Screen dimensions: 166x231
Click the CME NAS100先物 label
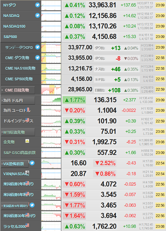[x=20, y=68]
